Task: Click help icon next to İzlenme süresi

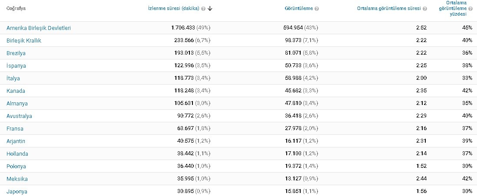Action: (203, 9)
